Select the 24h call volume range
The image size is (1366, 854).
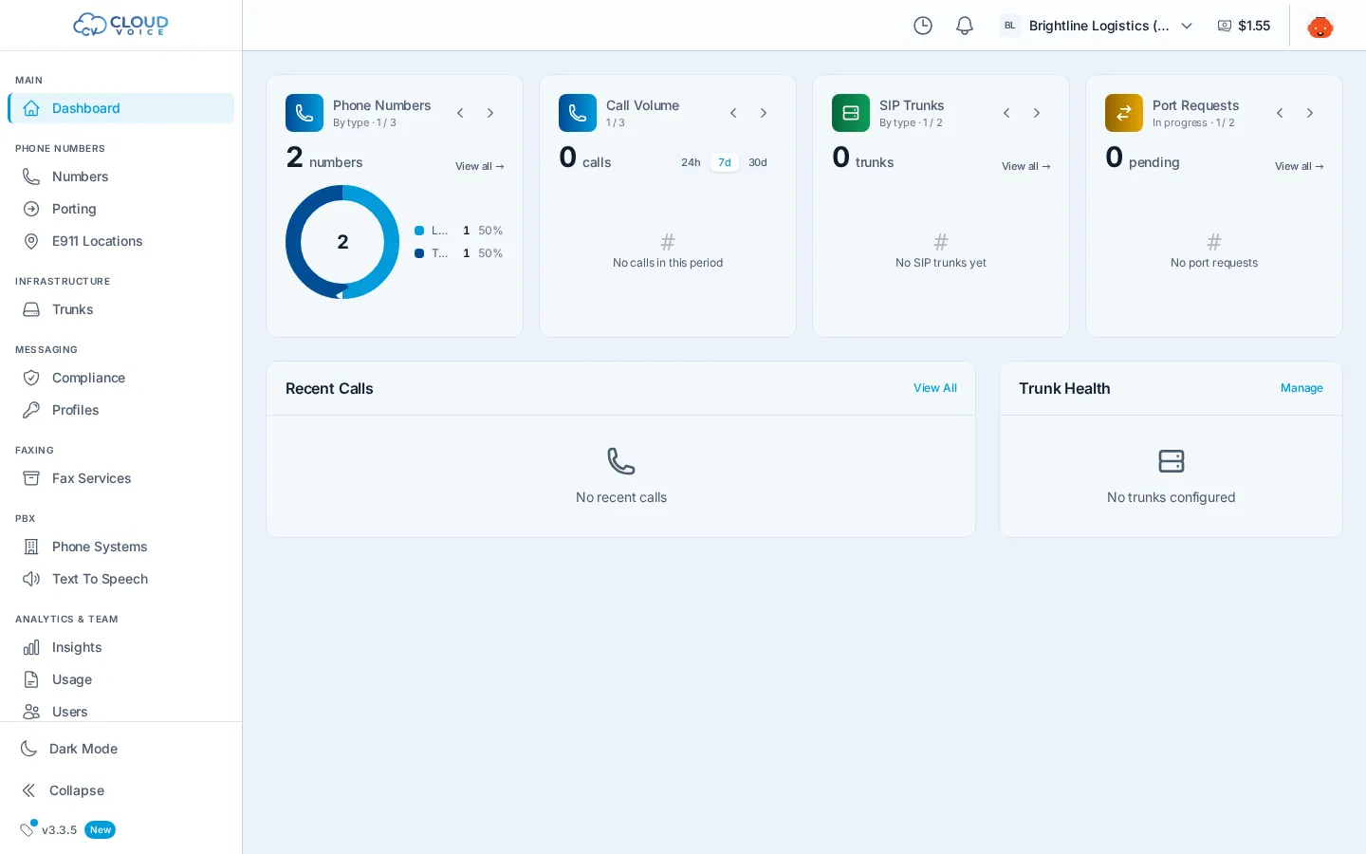point(691,162)
